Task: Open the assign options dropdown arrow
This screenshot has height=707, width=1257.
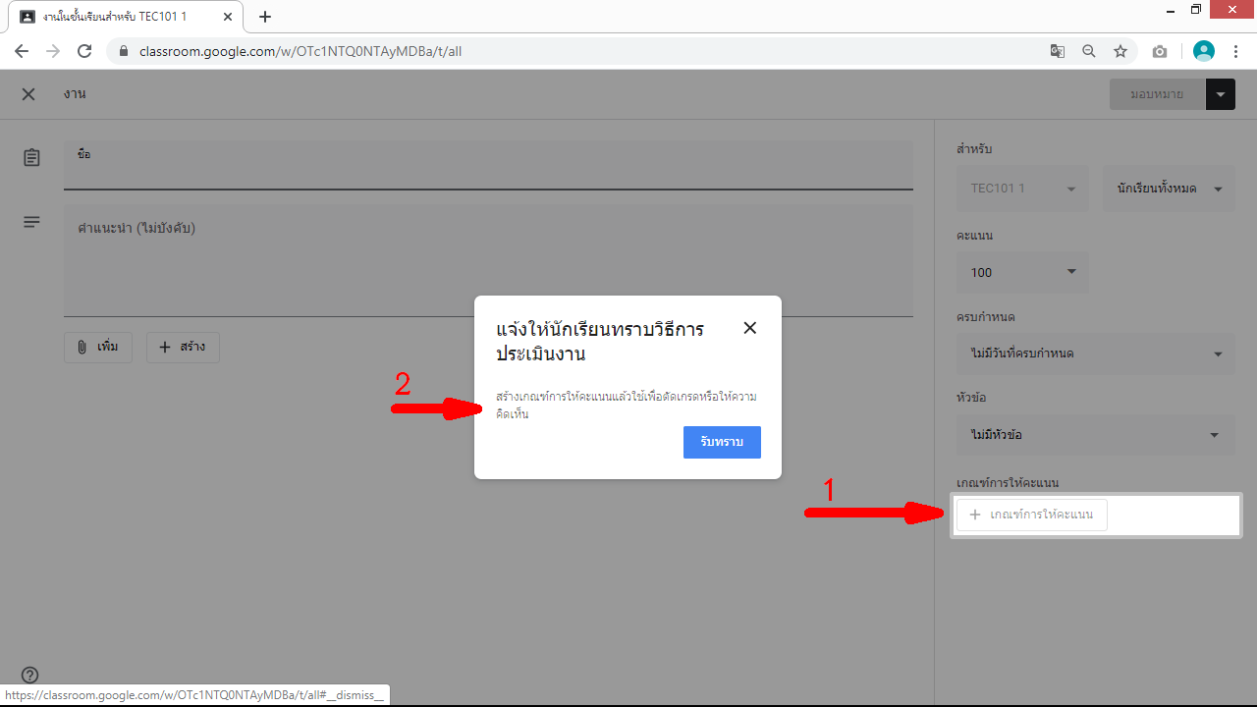Action: (x=1220, y=94)
